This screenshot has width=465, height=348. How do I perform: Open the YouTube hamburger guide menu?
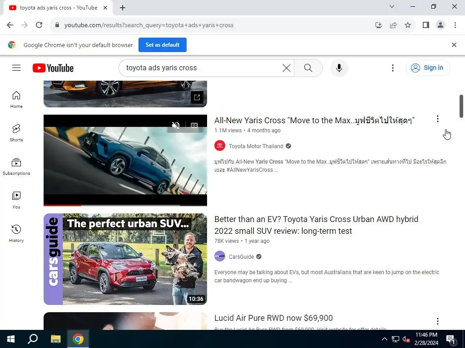(16, 68)
